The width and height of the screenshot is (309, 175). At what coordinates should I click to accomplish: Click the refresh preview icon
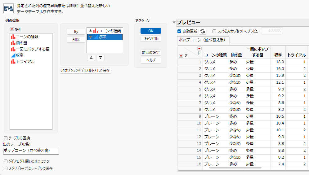point(202,31)
